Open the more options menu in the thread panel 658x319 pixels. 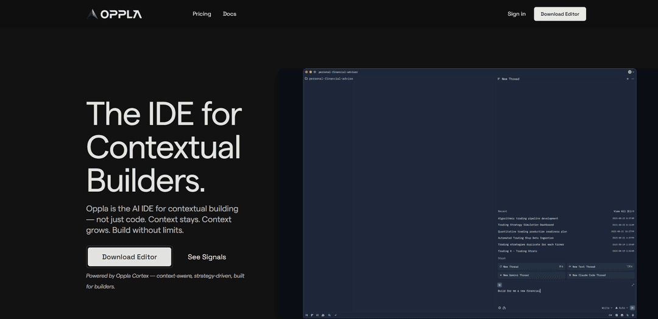[633, 79]
